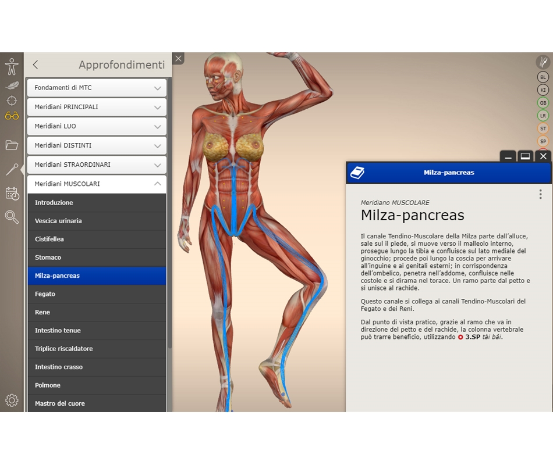Expand the Fondamenti di MTC section
The image size is (553, 465).
point(97,88)
